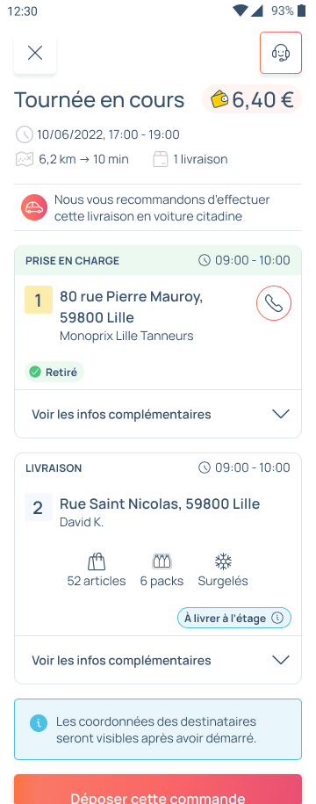Open Voir les infos complémentaires under Monoprix

(158, 414)
